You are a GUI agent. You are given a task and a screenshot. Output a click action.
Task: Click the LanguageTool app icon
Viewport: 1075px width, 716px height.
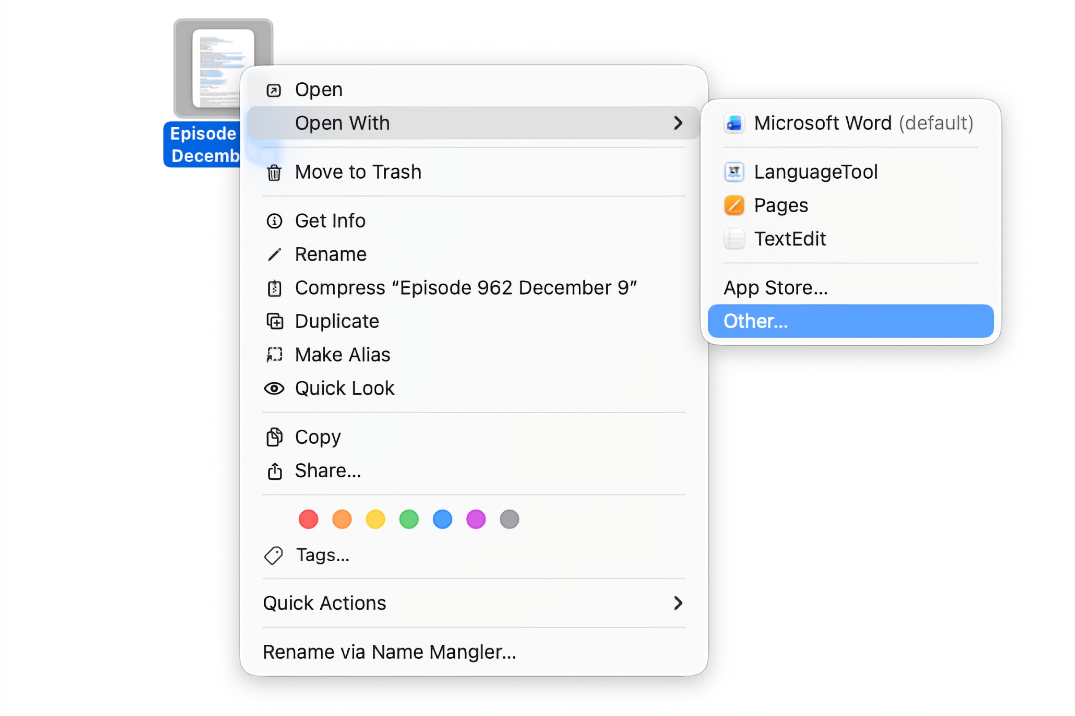click(734, 172)
